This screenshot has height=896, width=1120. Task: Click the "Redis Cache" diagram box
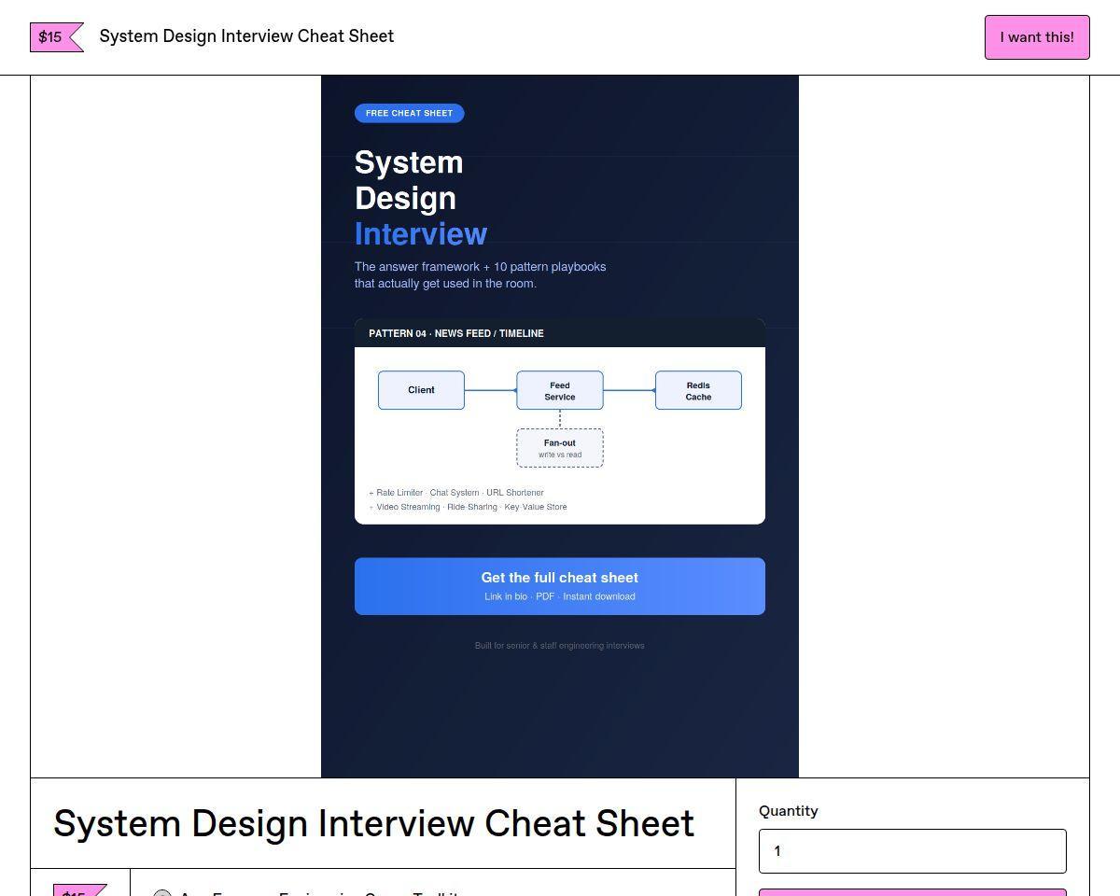[698, 390]
